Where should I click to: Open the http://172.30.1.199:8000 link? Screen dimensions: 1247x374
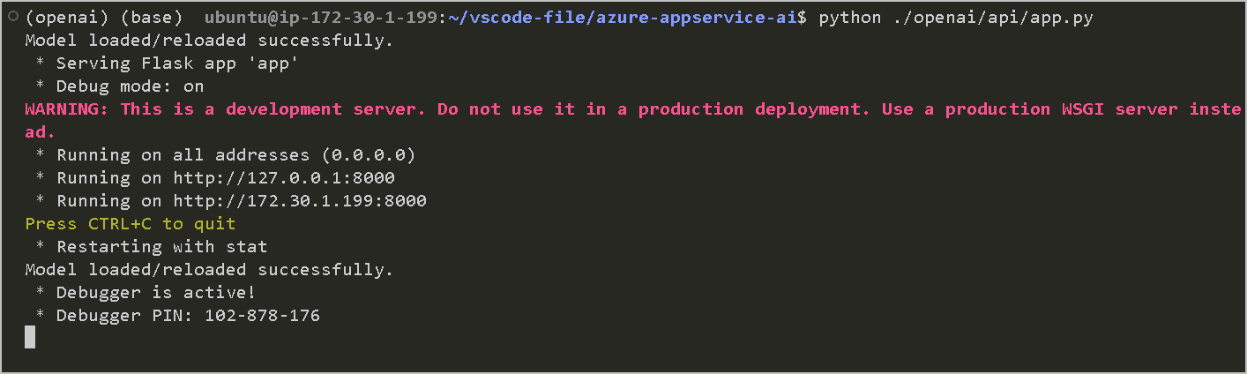[x=300, y=201]
